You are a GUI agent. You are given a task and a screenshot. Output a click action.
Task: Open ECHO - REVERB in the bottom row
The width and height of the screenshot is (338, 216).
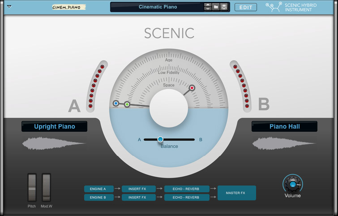pos(187,198)
